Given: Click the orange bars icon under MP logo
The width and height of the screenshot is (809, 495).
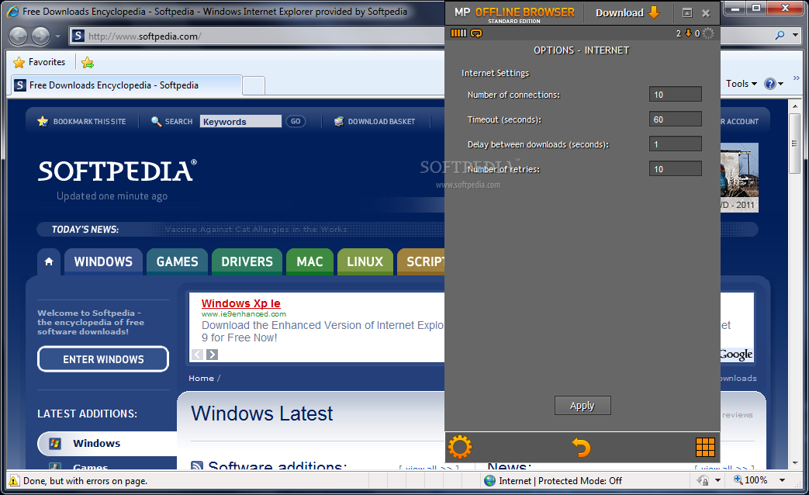Looking at the screenshot, I should [x=458, y=33].
